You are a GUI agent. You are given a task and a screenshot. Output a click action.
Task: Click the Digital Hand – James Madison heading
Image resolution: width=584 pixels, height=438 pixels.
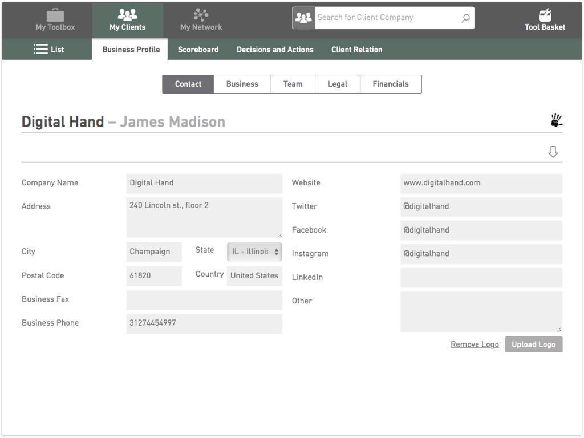tap(123, 122)
